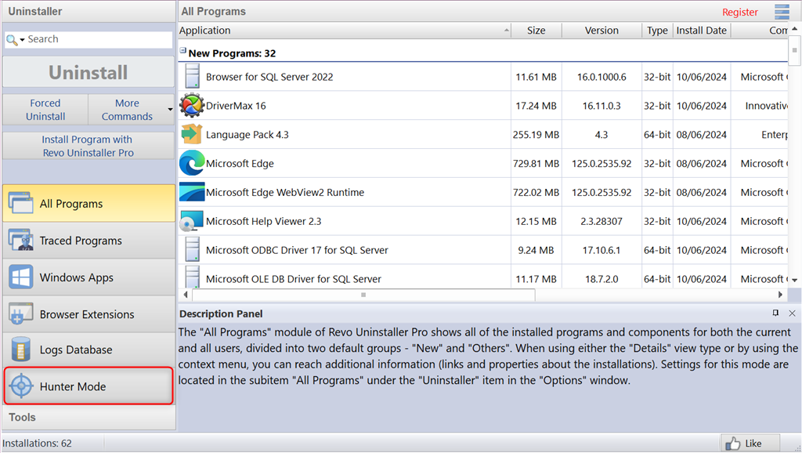The width and height of the screenshot is (802, 453).
Task: Select the DriverMax 16 icon
Action: [192, 106]
